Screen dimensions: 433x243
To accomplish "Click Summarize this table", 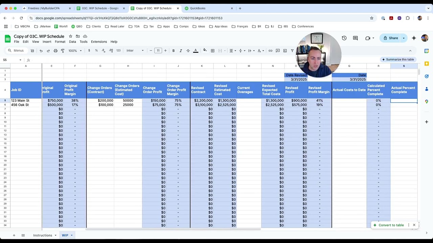I will tap(398, 59).
